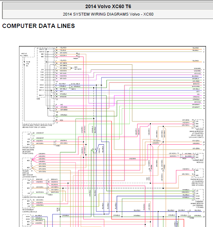Screen dimensions: 213x227
Task: Select the W/O KEYLESS annotation
Action: pos(78,68)
